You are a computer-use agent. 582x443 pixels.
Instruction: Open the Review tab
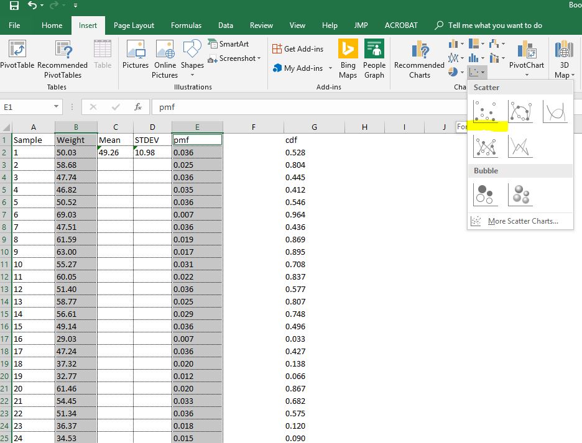tap(261, 25)
